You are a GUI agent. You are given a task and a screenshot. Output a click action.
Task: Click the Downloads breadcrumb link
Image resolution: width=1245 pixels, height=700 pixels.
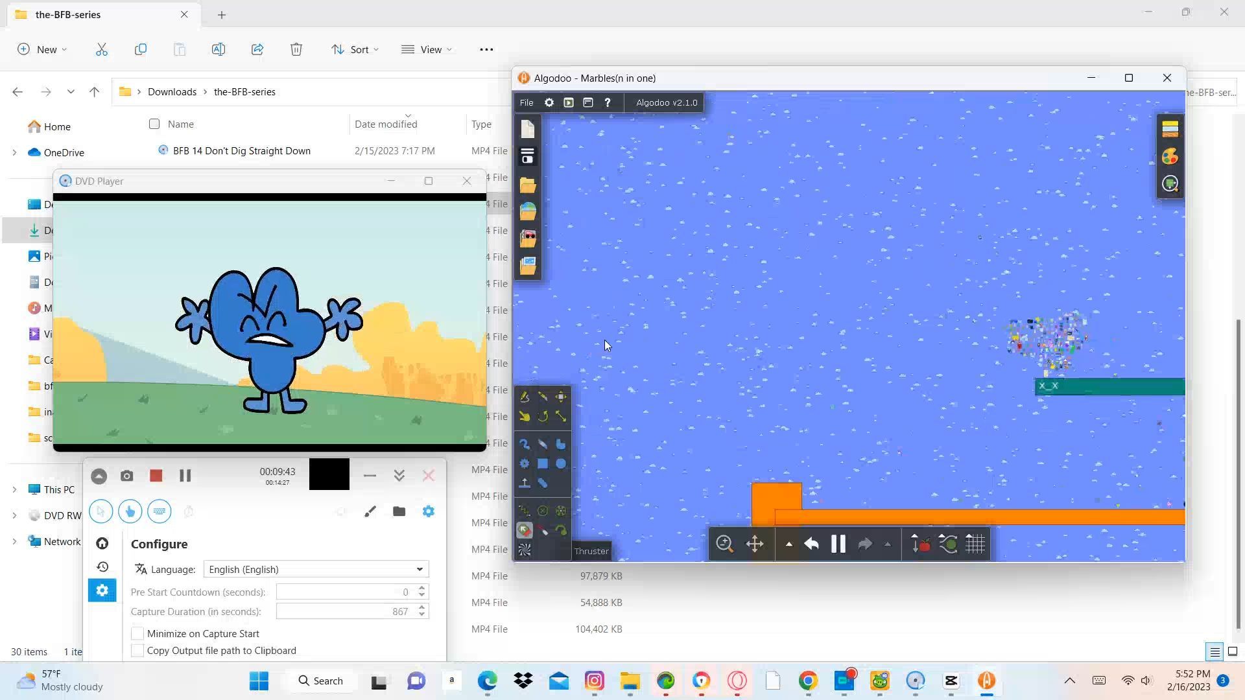click(172, 91)
